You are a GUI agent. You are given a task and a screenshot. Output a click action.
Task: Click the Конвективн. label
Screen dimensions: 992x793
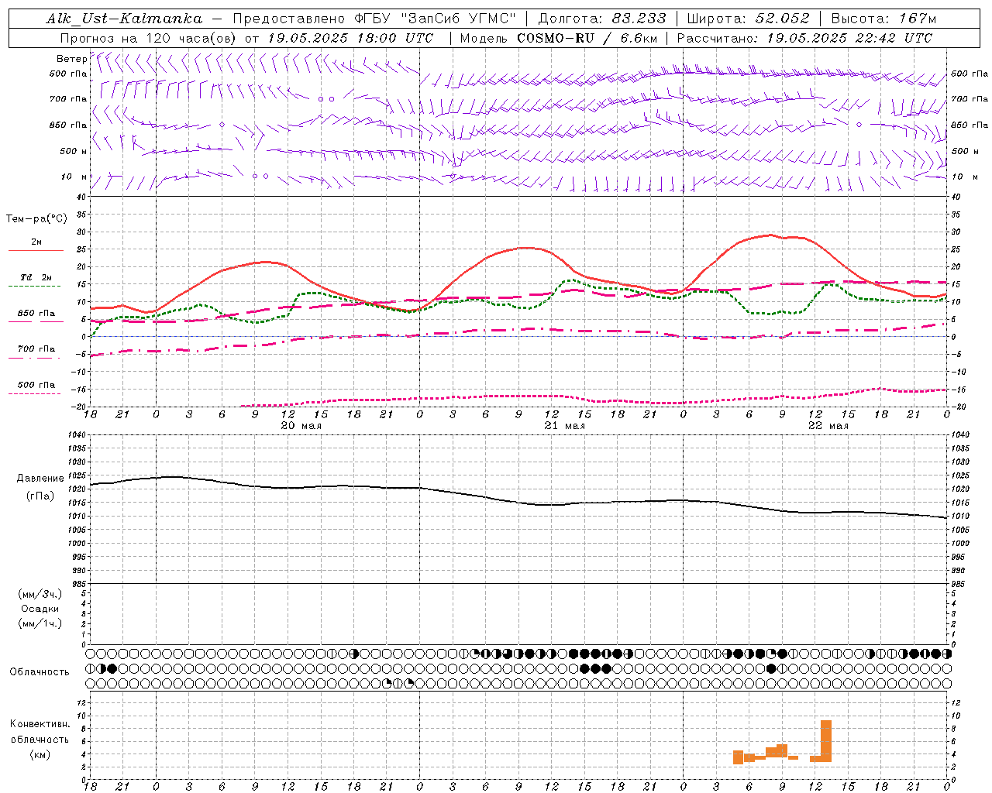[x=40, y=724]
